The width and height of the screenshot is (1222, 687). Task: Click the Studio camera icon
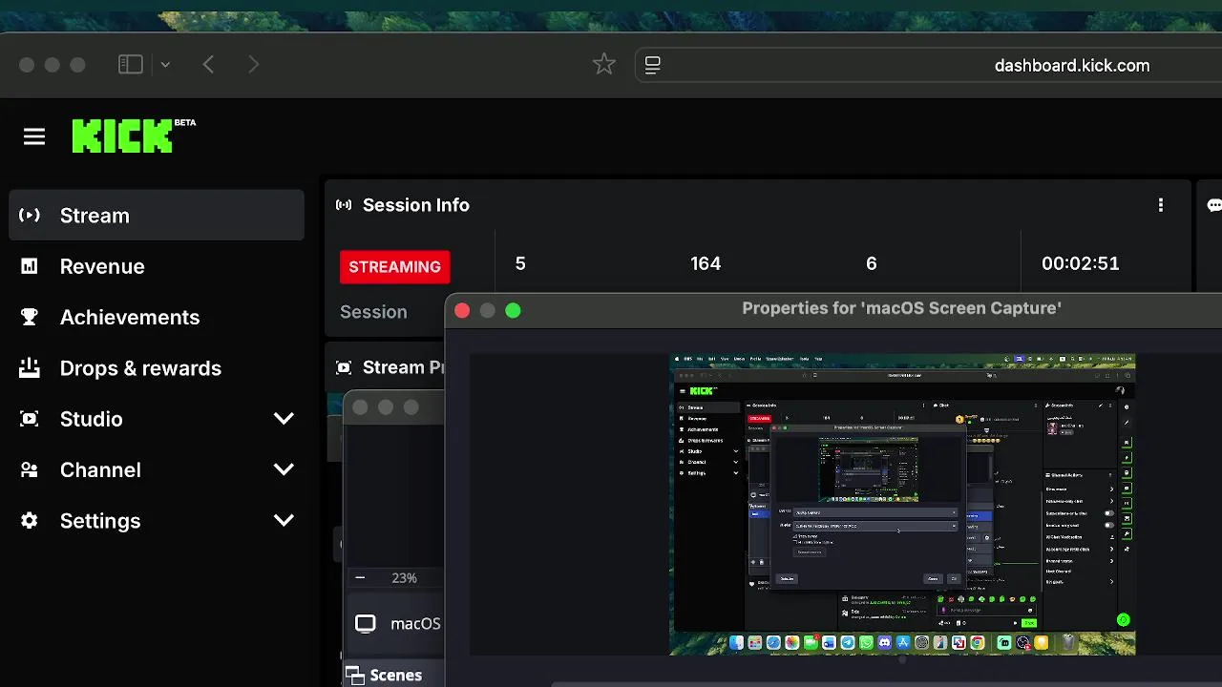click(x=30, y=418)
